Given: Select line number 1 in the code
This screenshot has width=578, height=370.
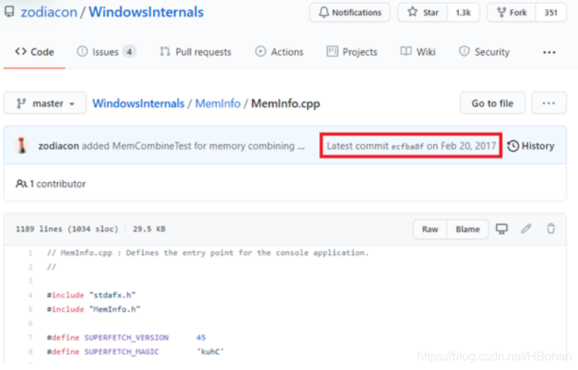Looking at the screenshot, I should tap(30, 252).
